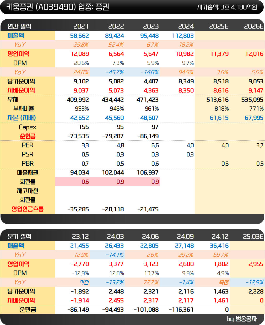
Task: Select the 시가총액 3조 4,180억원 label
Action: 227,7
